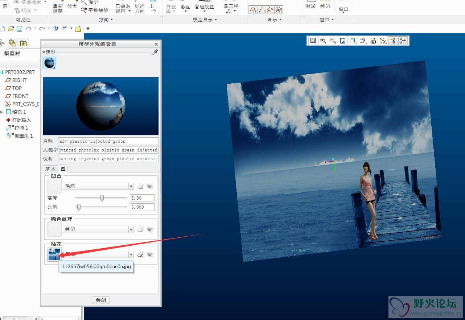Click the Zoom In magnifier icon

tap(323, 41)
